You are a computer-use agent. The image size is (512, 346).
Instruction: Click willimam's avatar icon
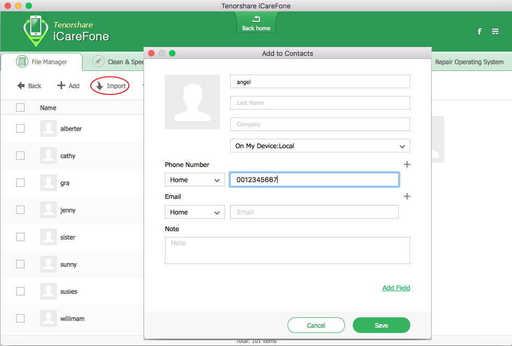tap(49, 318)
